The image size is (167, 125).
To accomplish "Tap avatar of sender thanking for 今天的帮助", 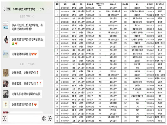I will coord(6,40).
